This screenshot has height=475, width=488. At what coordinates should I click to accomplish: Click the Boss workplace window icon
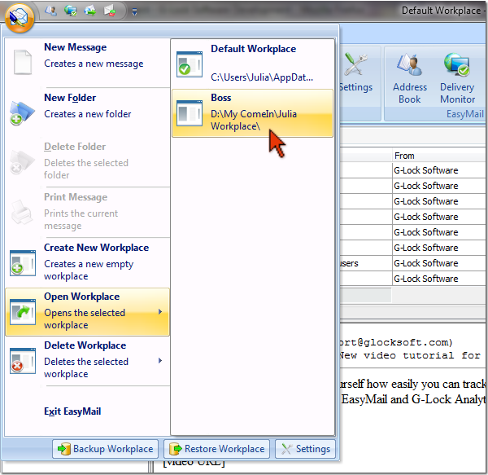190,113
